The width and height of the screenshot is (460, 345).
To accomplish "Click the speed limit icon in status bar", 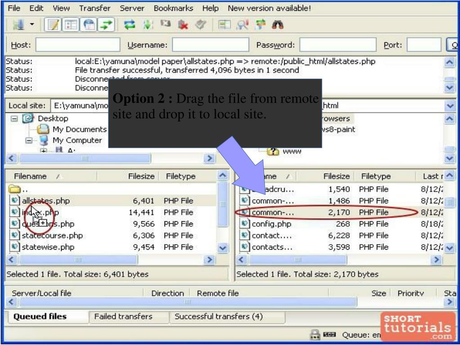I will [x=329, y=335].
